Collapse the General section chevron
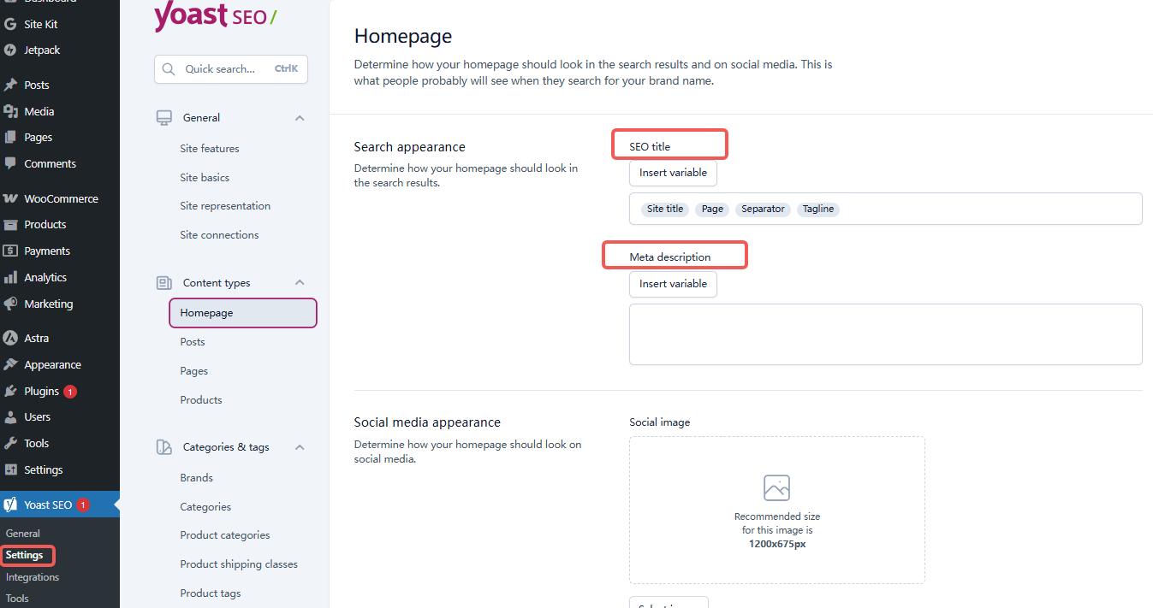Image resolution: width=1153 pixels, height=608 pixels. pyautogui.click(x=300, y=117)
